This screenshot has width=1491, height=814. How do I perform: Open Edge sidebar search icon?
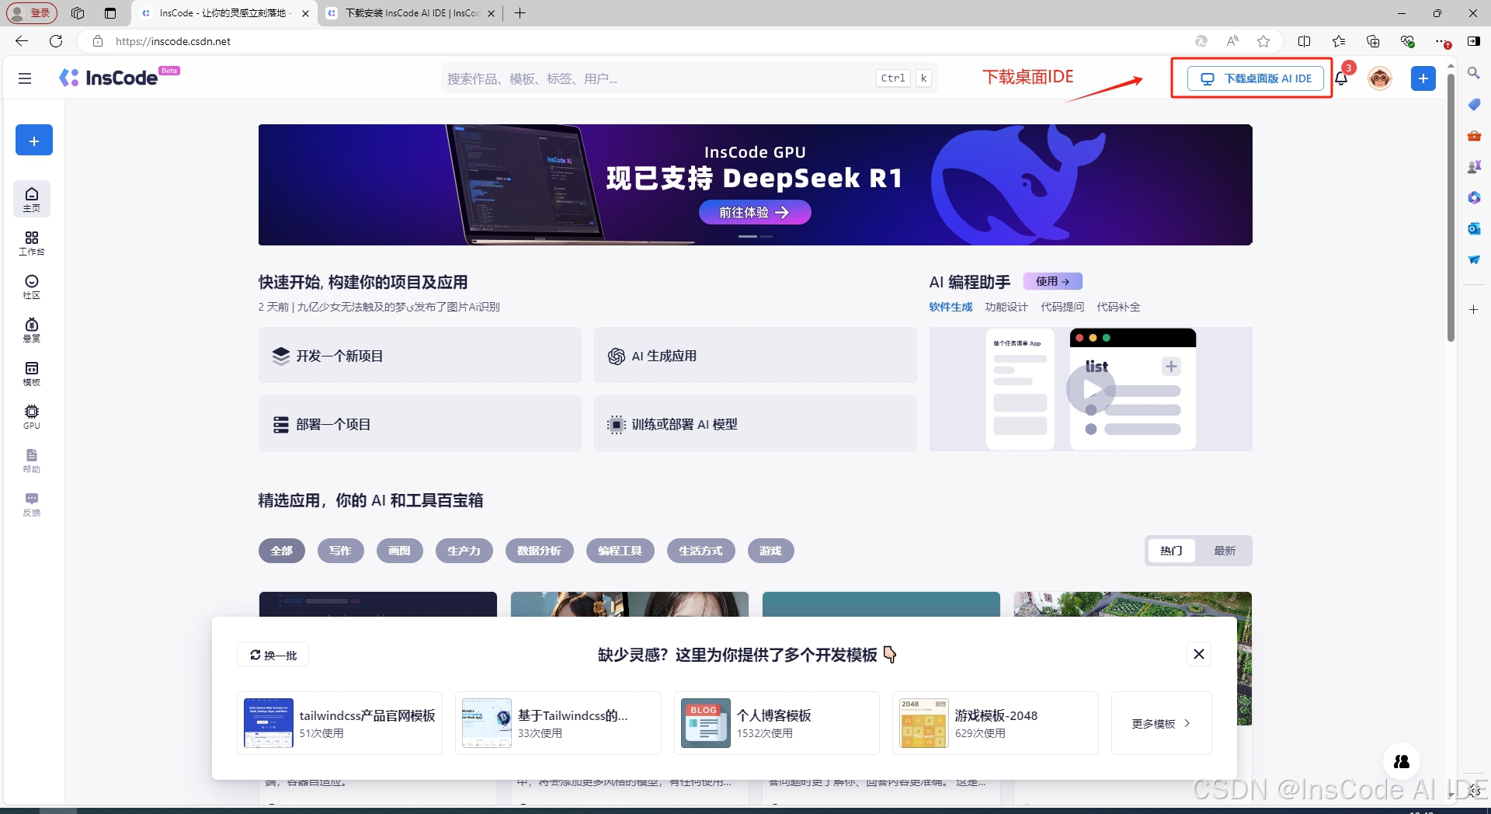pyautogui.click(x=1474, y=73)
